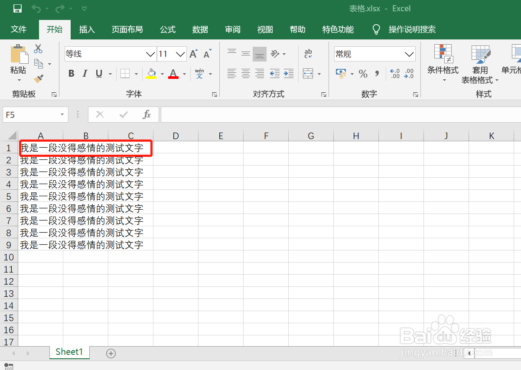Switch to the 插入 ribbon tab
Screen dimensions: 521x370
point(87,29)
